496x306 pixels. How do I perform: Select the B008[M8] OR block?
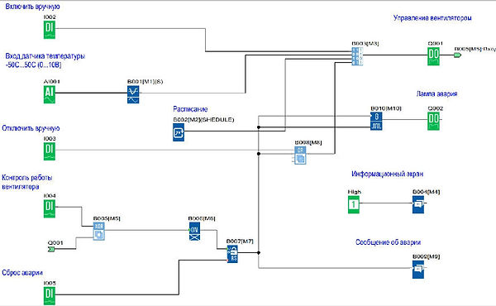(300, 155)
